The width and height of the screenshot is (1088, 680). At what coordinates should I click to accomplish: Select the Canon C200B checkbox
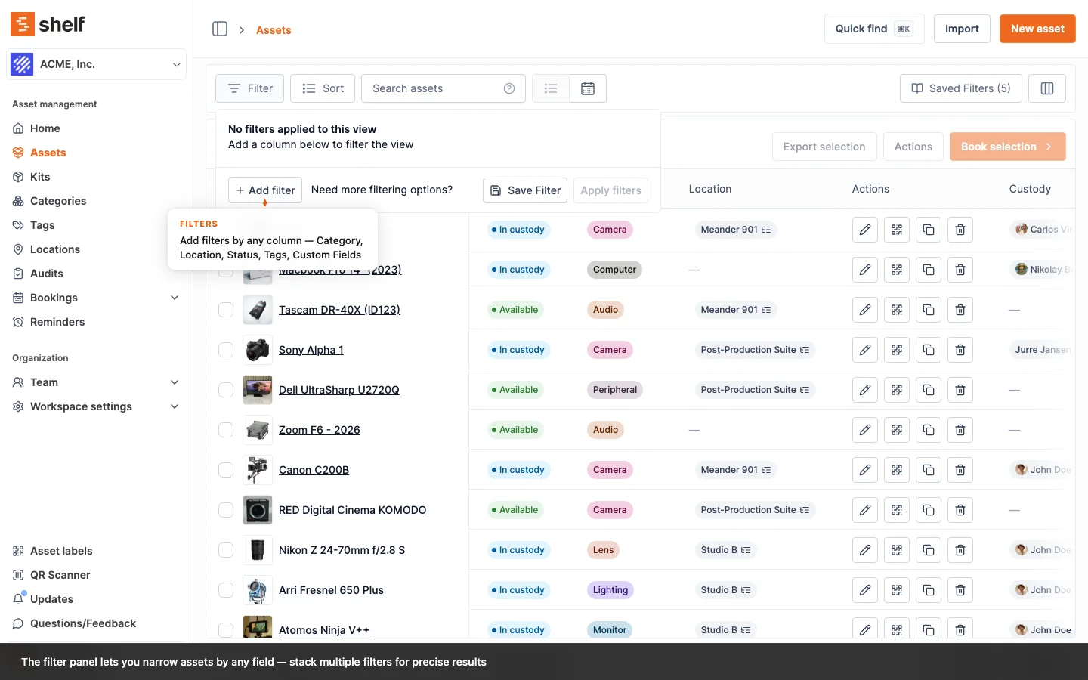(x=226, y=470)
